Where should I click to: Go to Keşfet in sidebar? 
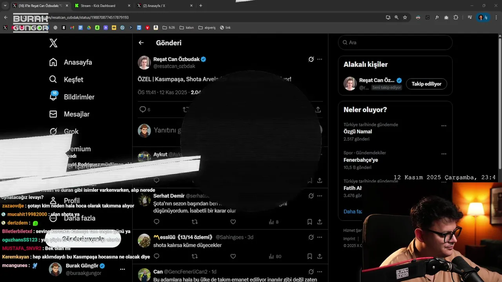point(66,80)
